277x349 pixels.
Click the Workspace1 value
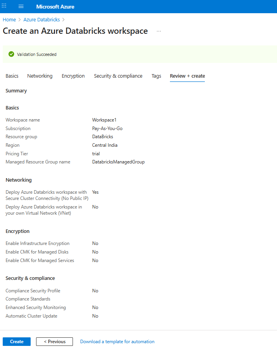pyautogui.click(x=104, y=120)
